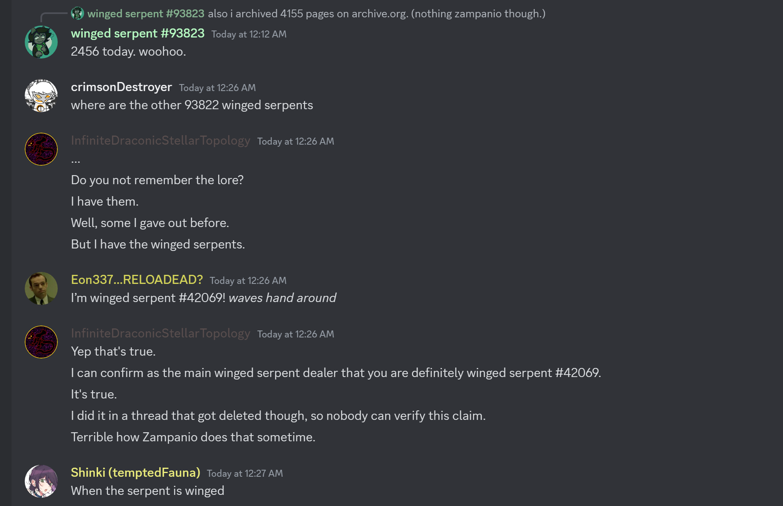Open crimsonDestroyer's profile picture
783x506 pixels.
point(41,96)
